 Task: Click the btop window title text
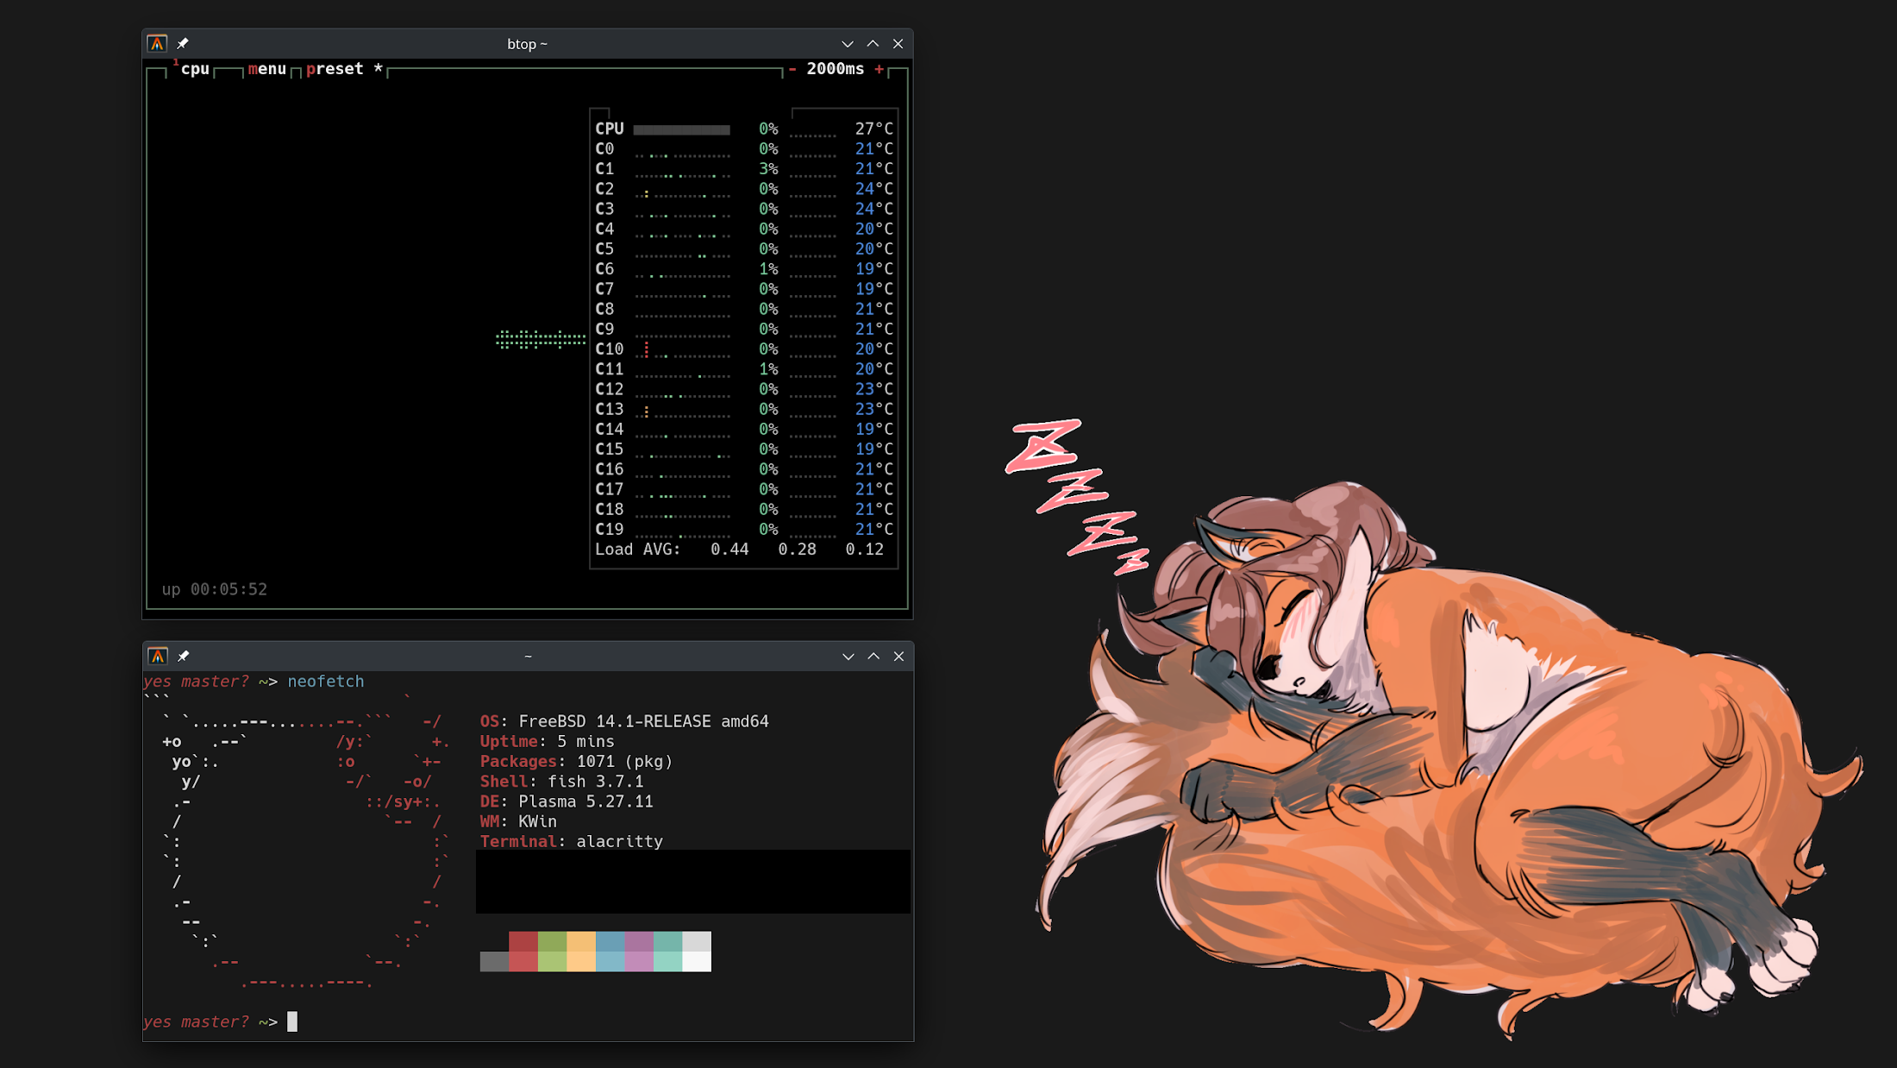point(527,44)
